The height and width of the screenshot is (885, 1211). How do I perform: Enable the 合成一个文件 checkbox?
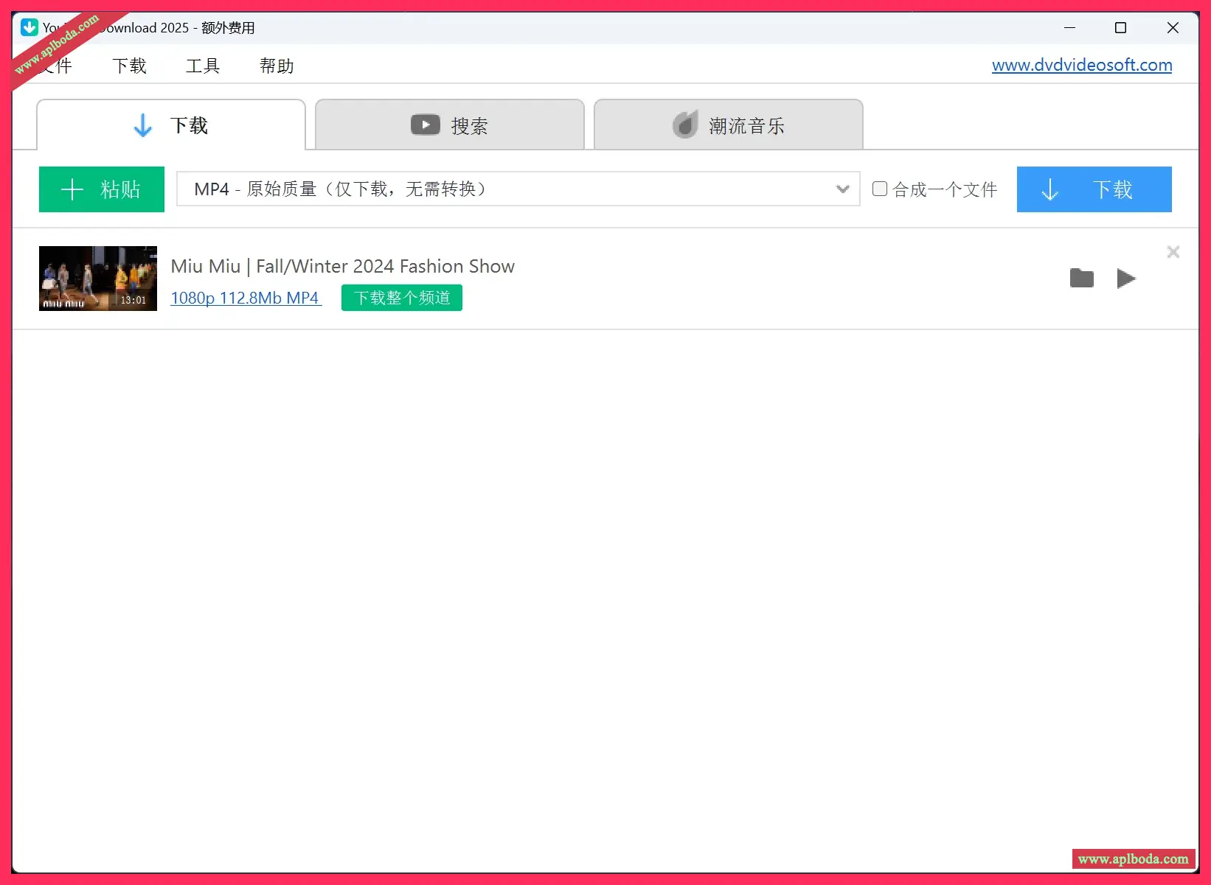click(x=880, y=189)
